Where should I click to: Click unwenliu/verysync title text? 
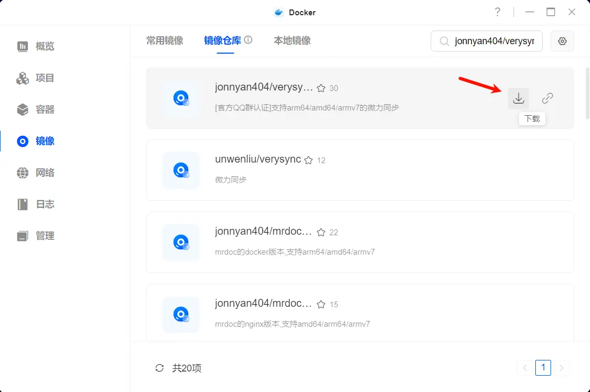tap(258, 159)
